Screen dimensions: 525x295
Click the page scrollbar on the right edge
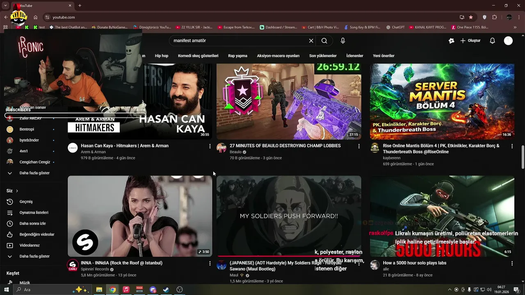pos(523,157)
